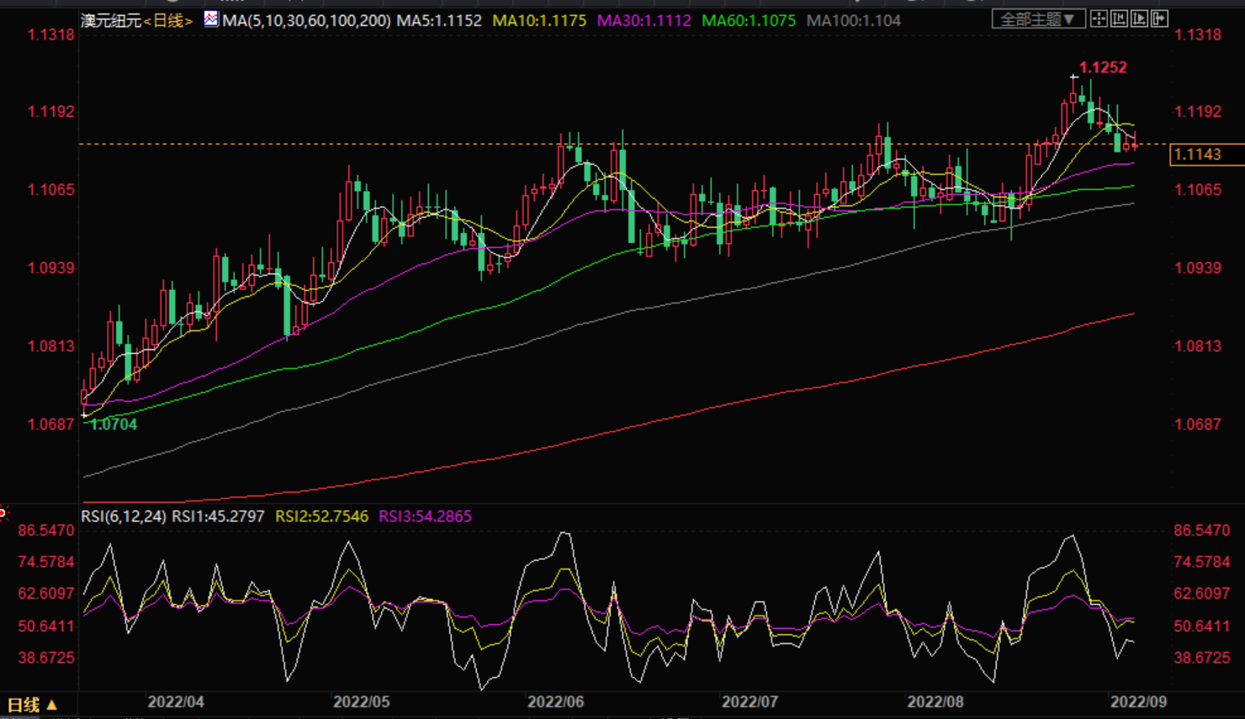Click the 1.1143 current price tag

click(1198, 154)
